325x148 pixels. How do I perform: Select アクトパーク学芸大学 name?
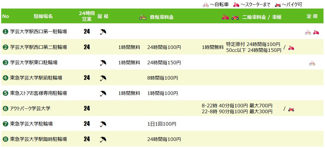pos(30,108)
